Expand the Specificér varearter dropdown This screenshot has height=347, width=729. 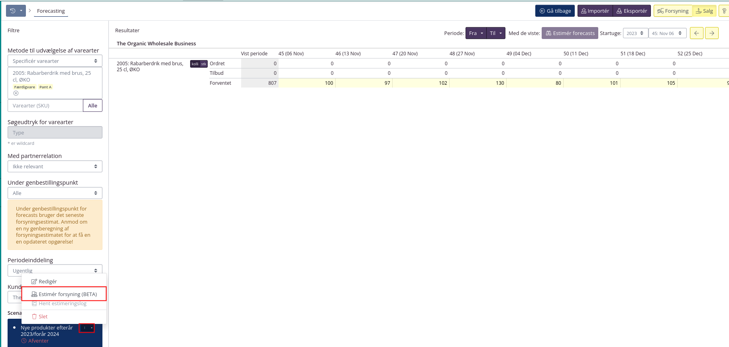(x=55, y=61)
